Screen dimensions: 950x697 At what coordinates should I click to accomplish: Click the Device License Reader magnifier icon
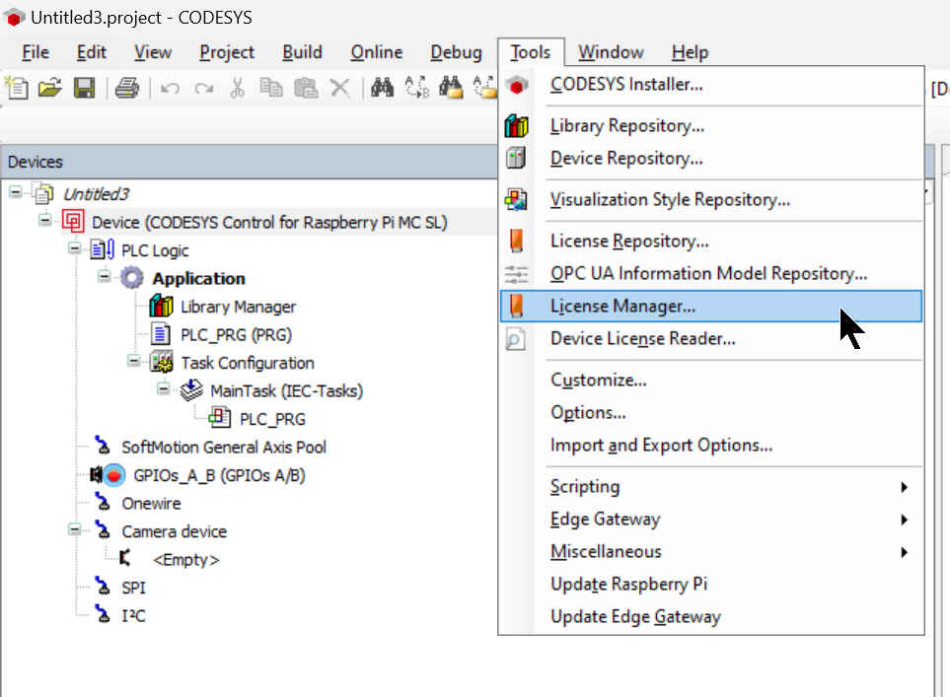click(x=516, y=338)
